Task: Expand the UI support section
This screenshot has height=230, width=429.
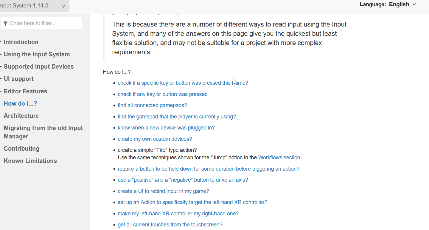Action: point(18,79)
